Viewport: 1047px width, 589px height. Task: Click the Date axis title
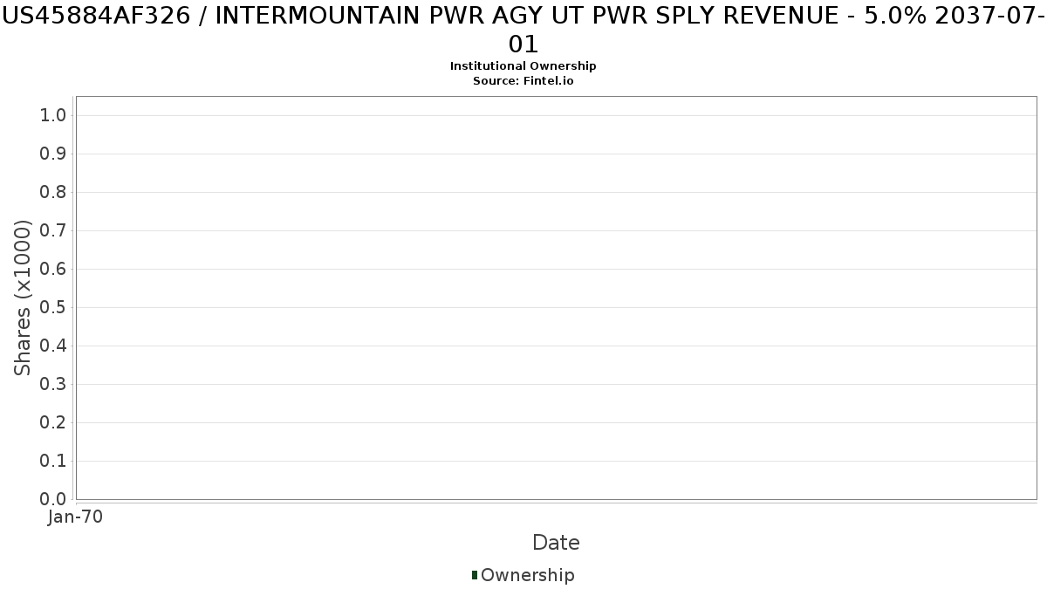556,543
